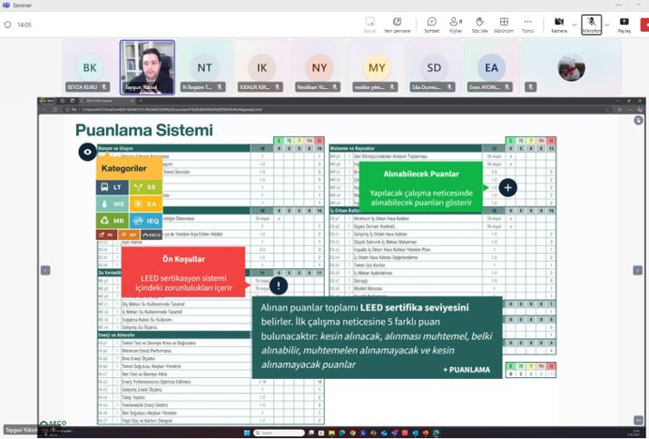Click the round icon at slide top-right

638,121
